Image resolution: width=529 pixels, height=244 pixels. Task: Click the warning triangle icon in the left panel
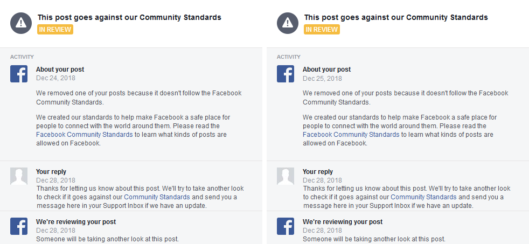point(20,23)
